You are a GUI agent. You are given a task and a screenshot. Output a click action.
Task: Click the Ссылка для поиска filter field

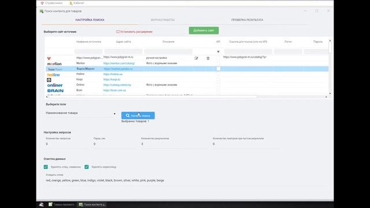(248, 51)
